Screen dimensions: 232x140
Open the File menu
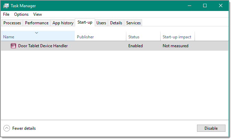[7, 14]
